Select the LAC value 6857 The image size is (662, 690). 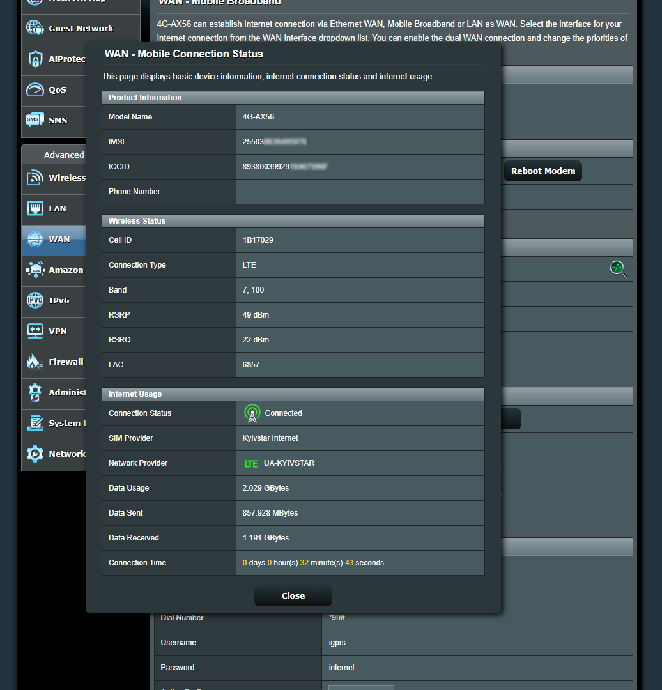click(x=251, y=365)
